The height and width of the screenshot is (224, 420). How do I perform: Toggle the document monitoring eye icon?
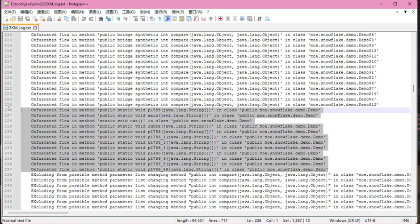pyautogui.click(x=210, y=19)
